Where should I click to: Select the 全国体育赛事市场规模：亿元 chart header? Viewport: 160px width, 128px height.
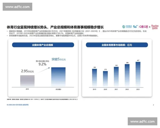coord(117,45)
